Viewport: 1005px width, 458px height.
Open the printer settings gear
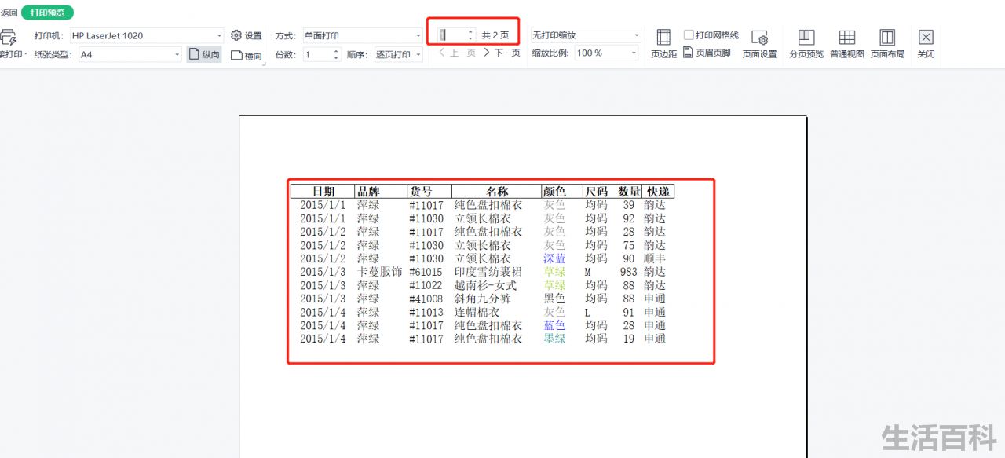(236, 35)
